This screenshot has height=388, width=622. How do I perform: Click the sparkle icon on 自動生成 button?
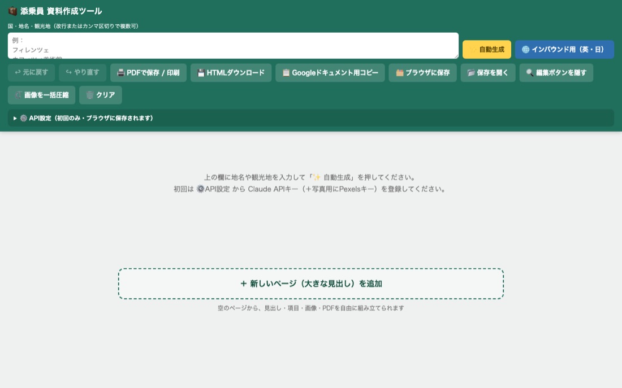(x=473, y=50)
